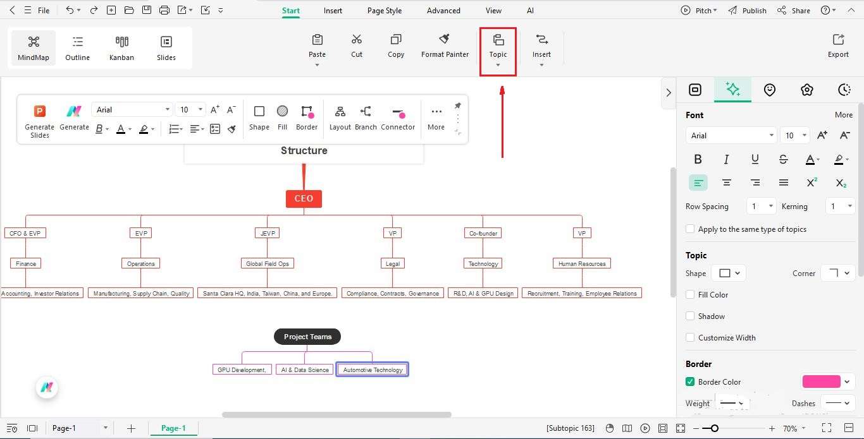This screenshot has width=864, height=439.
Task: Select the Automotive Technology topic
Action: tap(372, 369)
